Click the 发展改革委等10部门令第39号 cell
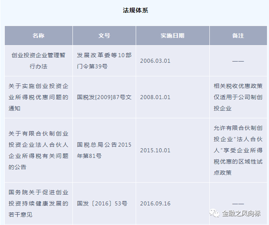The width and height of the screenshot is (269, 225). coord(104,61)
